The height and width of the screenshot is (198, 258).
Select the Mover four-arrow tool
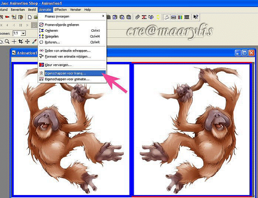(27, 41)
